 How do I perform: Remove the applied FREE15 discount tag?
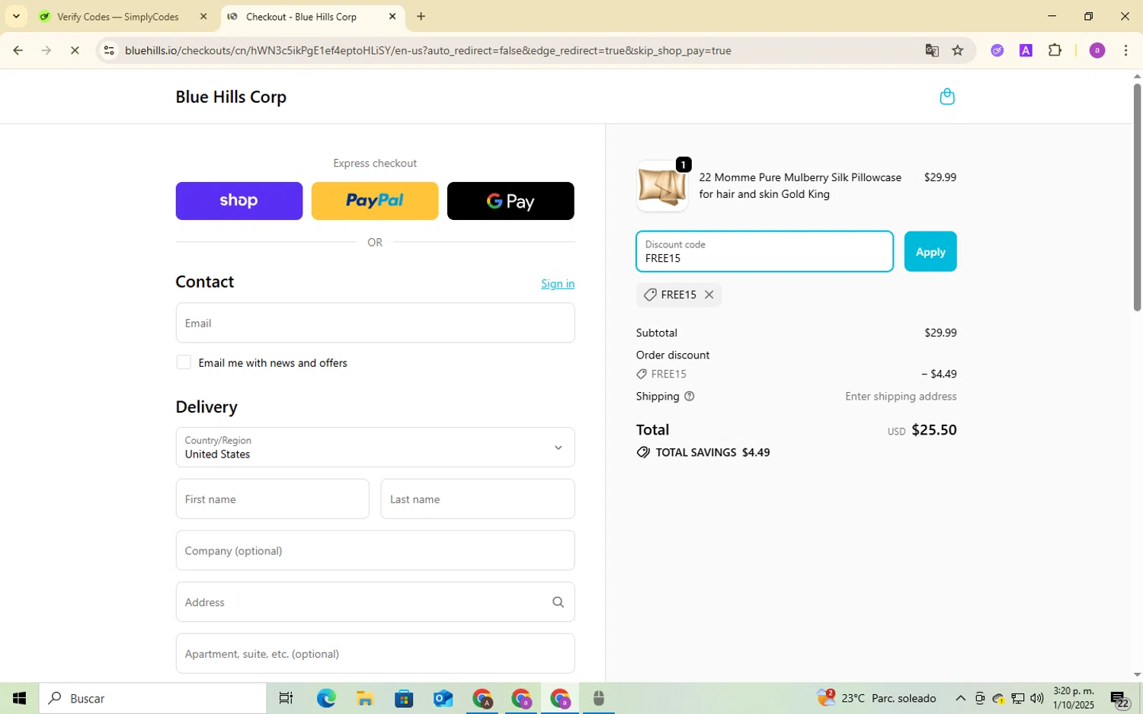[x=709, y=295]
